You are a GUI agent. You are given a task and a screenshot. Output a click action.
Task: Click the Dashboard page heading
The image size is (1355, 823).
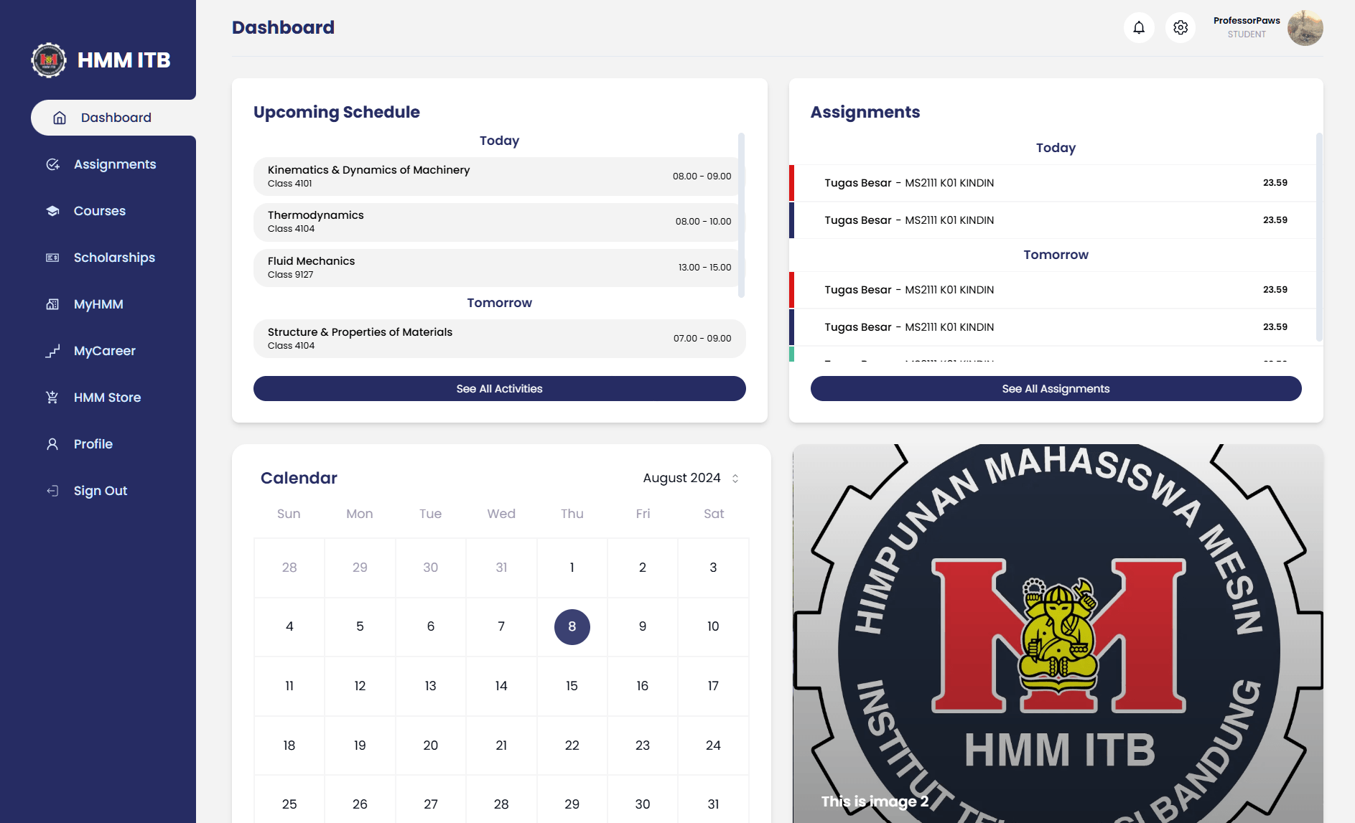[x=283, y=27]
